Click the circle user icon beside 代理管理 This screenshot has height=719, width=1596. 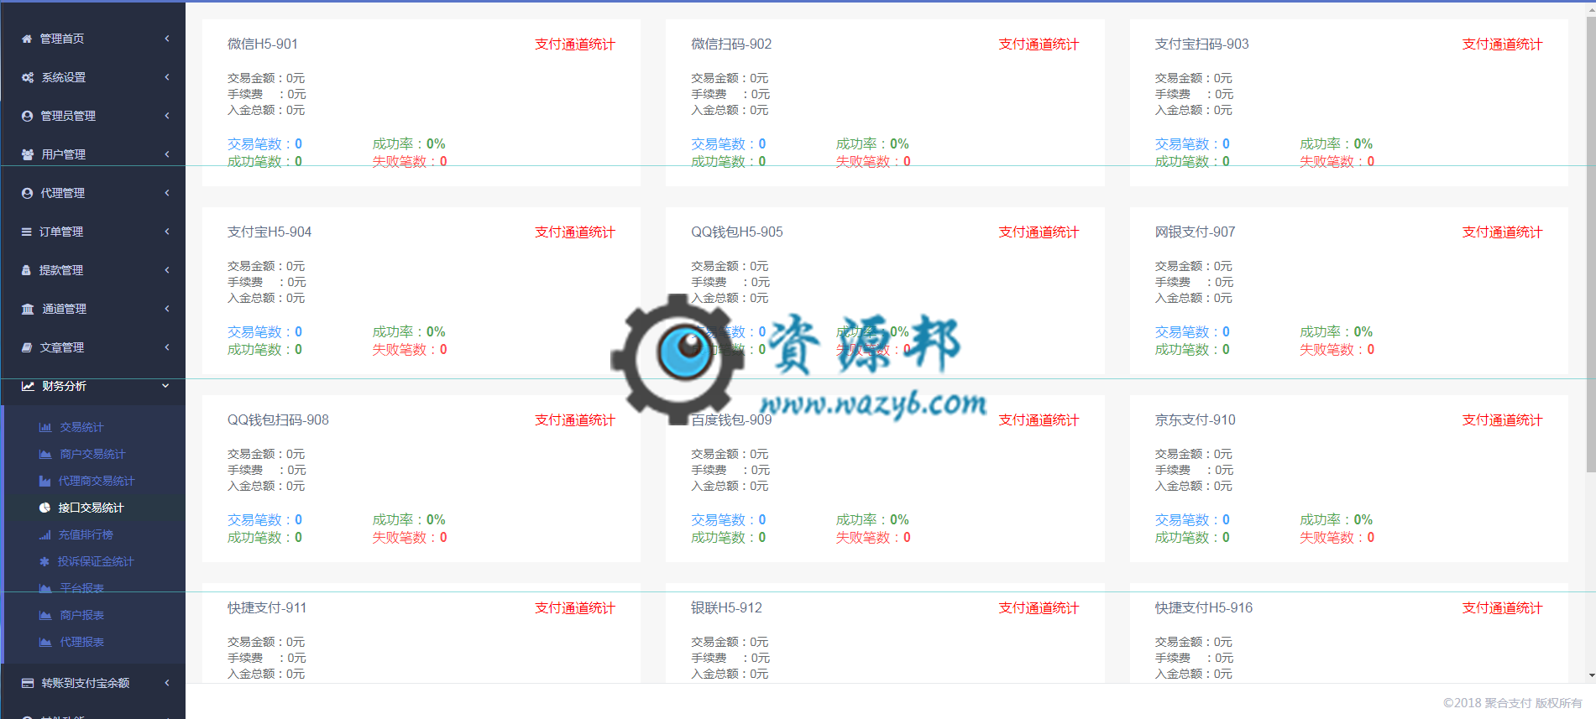pos(27,193)
